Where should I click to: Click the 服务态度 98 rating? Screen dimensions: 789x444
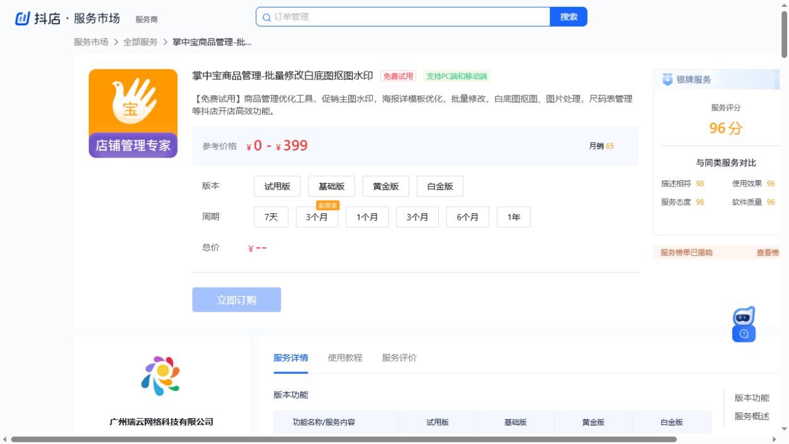683,202
